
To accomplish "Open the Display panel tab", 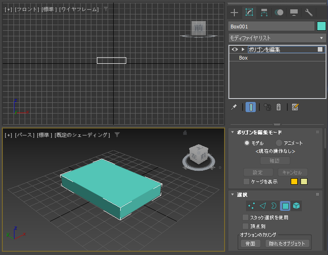I will [x=294, y=13].
